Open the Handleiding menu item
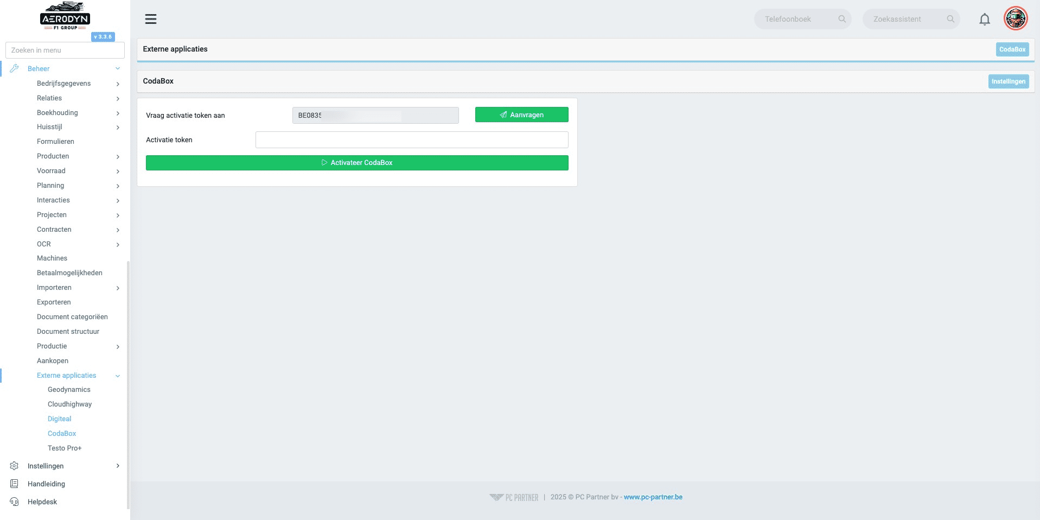This screenshot has height=520, width=1040. click(x=46, y=484)
